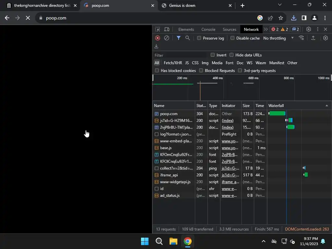Open DevTools settings gear icon
The width and height of the screenshot is (332, 249).
click(309, 29)
